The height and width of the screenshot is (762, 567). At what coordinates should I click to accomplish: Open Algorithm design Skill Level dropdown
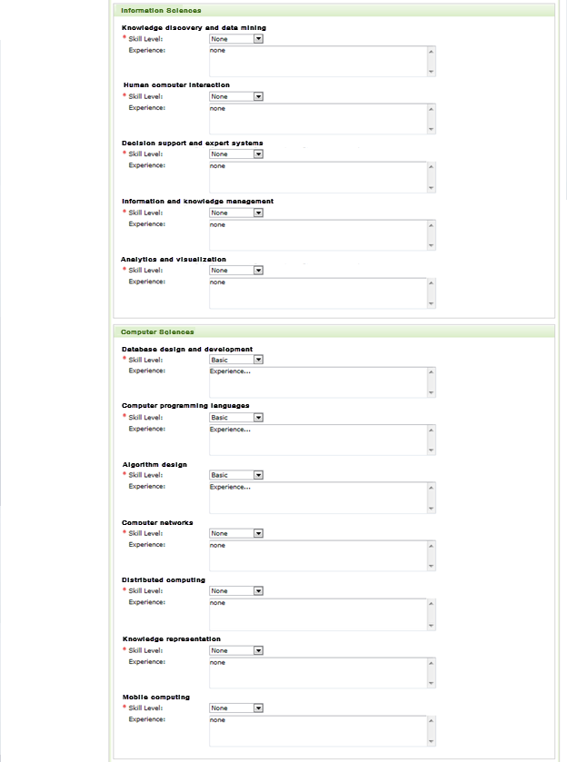click(x=236, y=475)
